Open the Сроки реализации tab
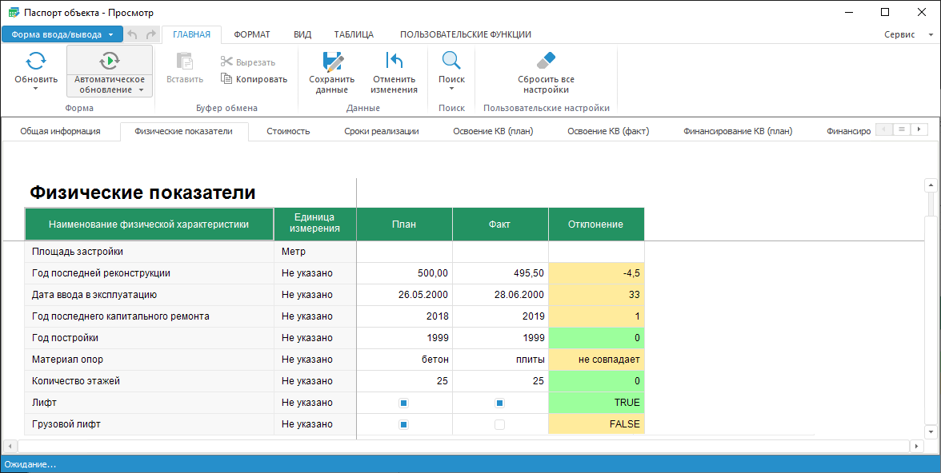Screen dimensions: 941x473 point(382,131)
